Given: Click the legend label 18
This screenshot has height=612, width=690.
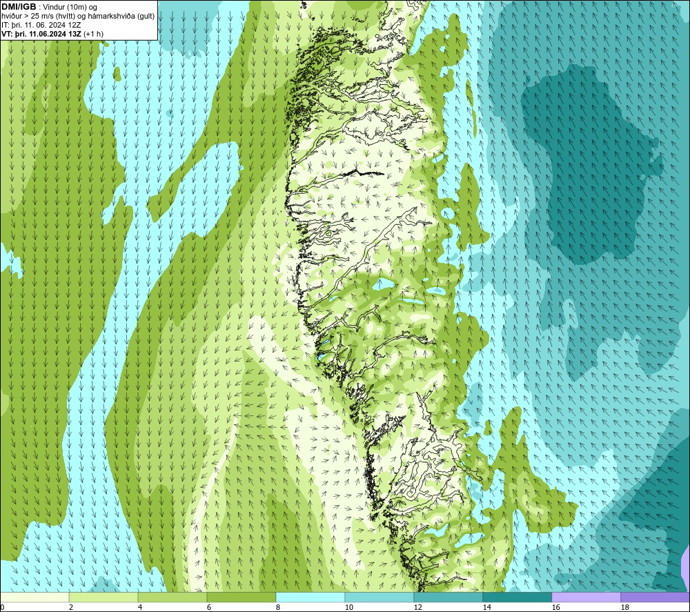Looking at the screenshot, I should [x=624, y=607].
